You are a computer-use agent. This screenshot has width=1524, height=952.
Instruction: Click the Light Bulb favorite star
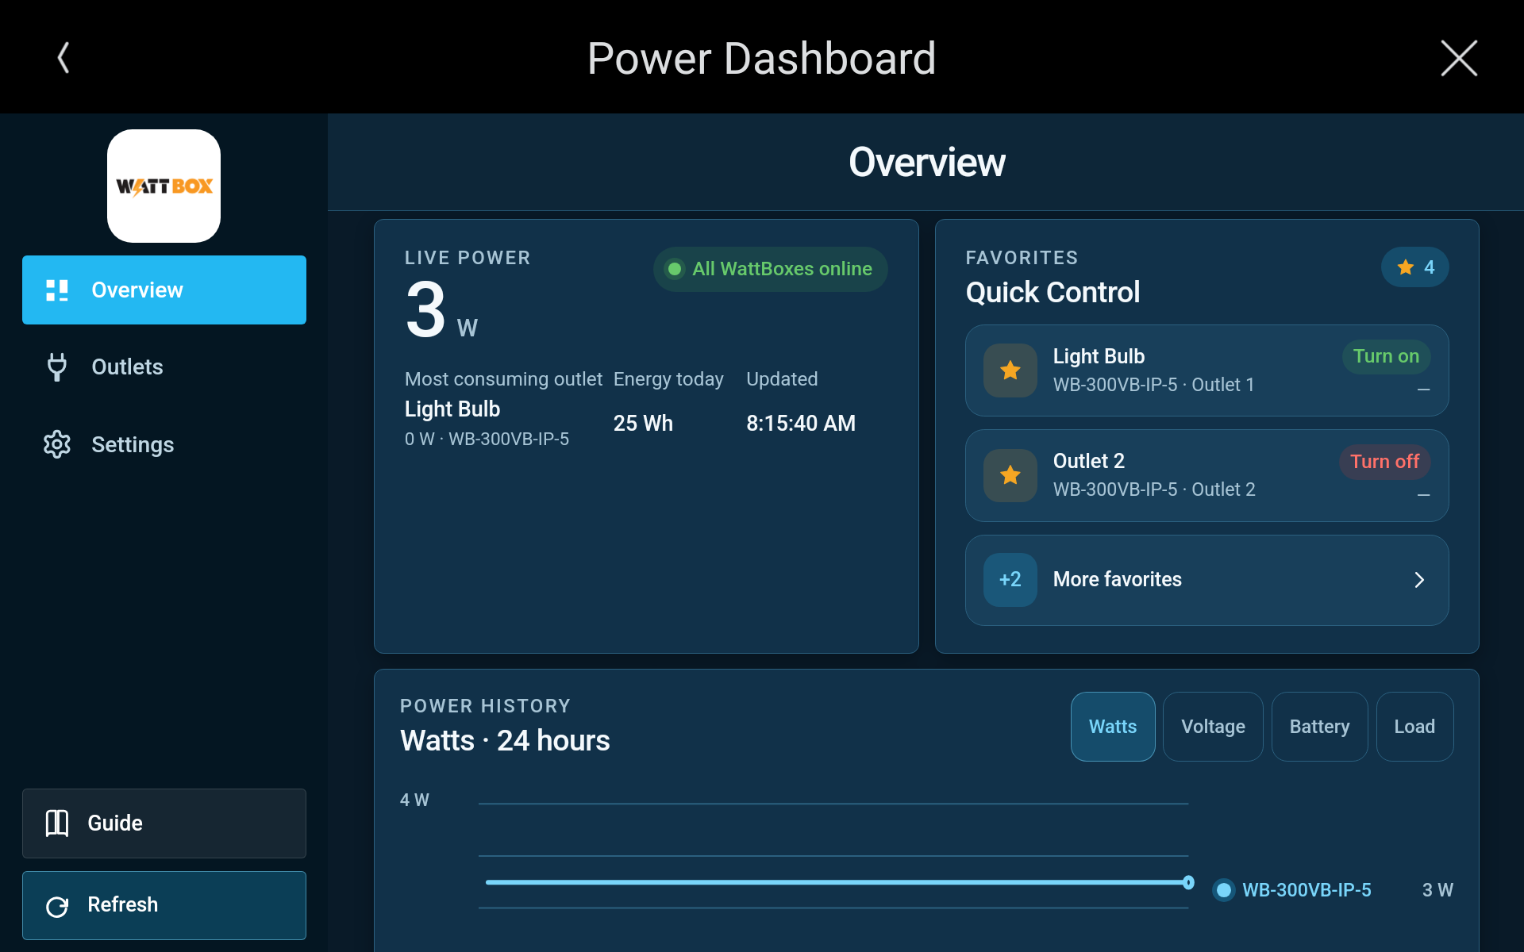point(1010,370)
